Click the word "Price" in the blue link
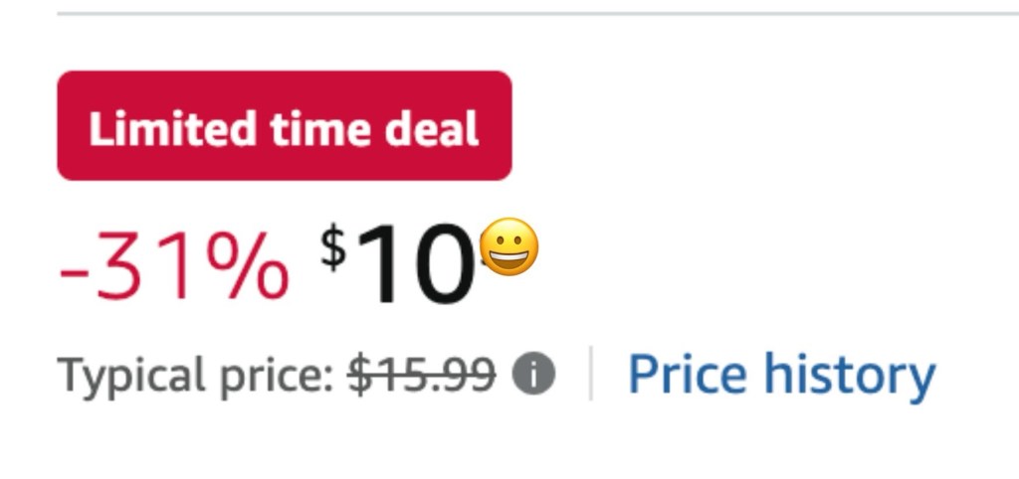The image size is (1019, 479). pyautogui.click(x=688, y=375)
